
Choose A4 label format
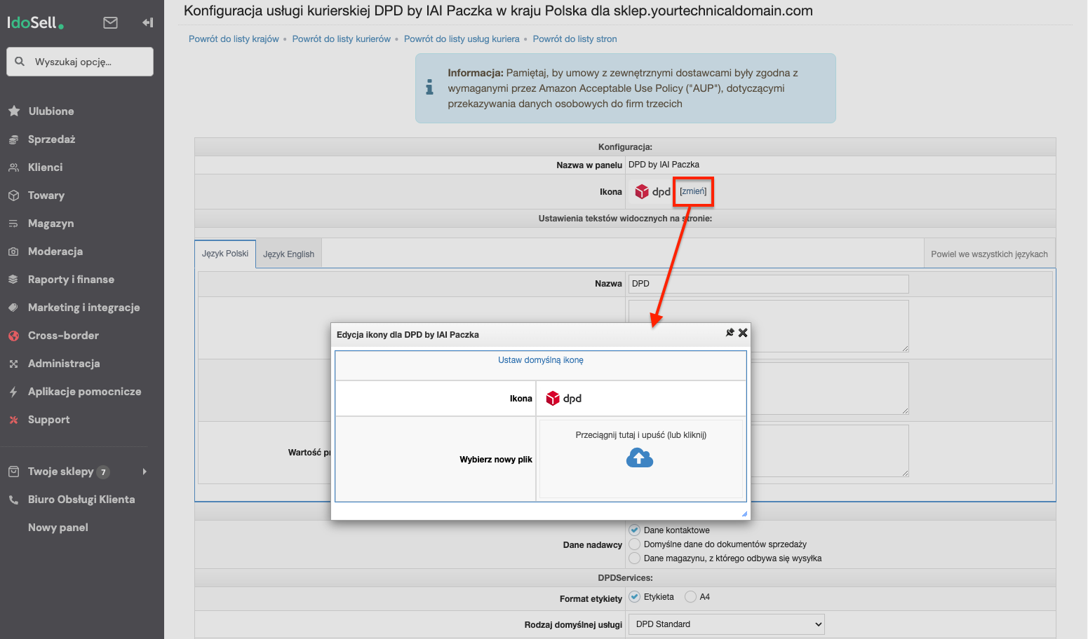click(690, 597)
